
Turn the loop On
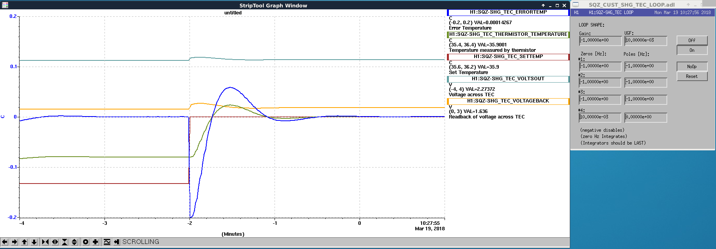click(x=692, y=50)
